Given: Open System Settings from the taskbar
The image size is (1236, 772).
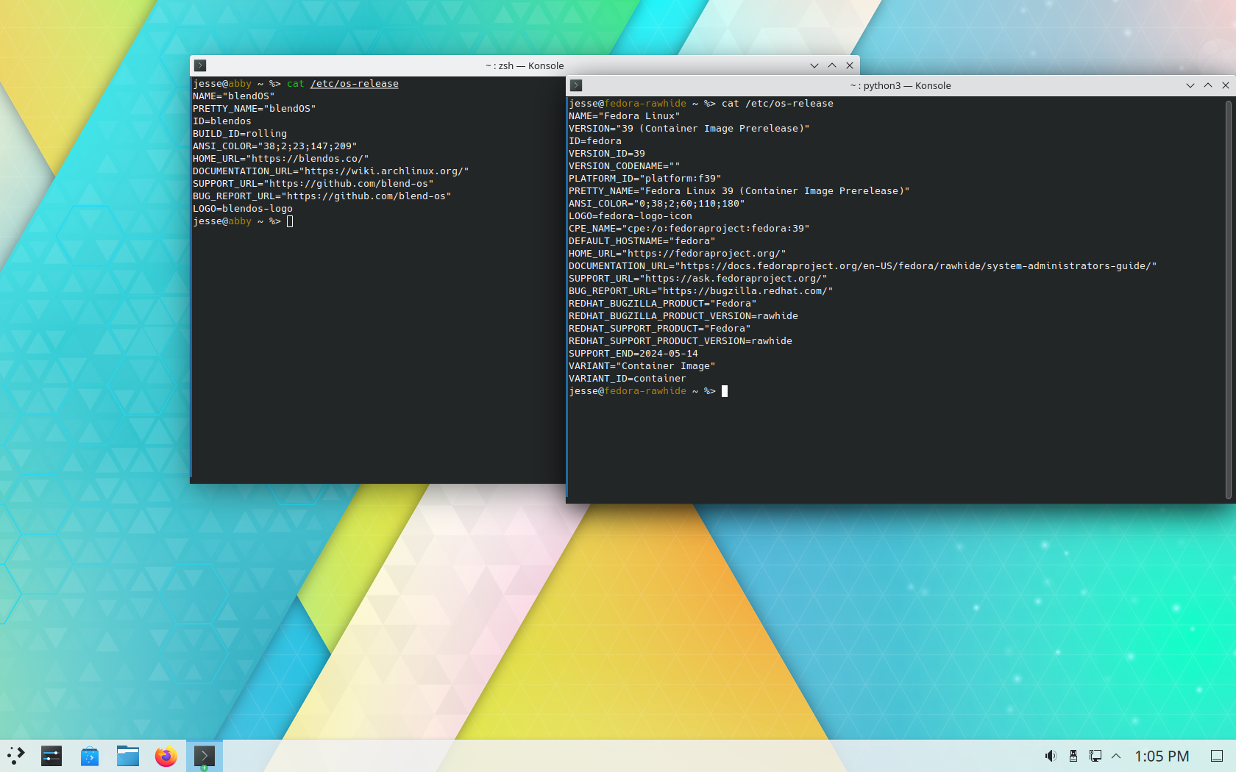Looking at the screenshot, I should [51, 756].
